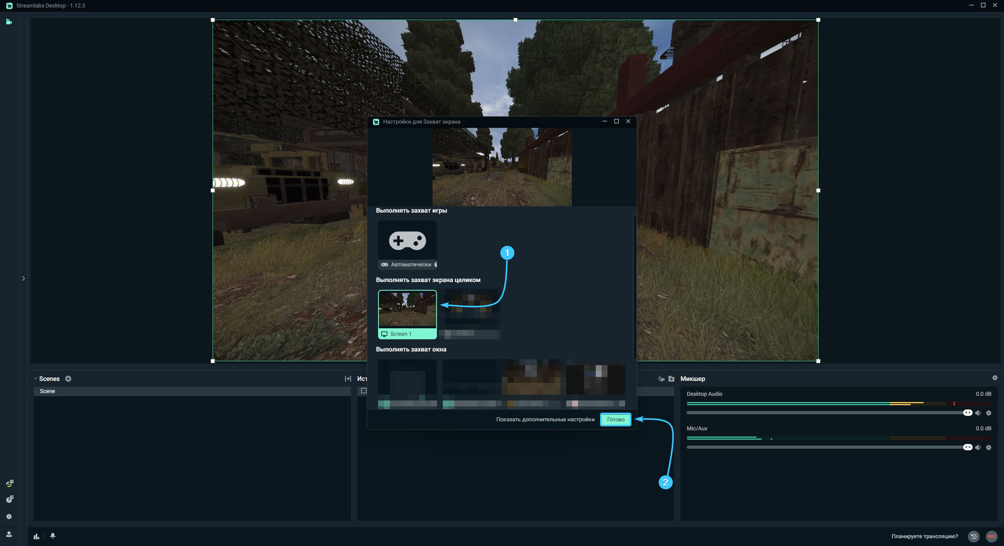
Task: Open Mixer panel settings gear
Action: pyautogui.click(x=995, y=378)
